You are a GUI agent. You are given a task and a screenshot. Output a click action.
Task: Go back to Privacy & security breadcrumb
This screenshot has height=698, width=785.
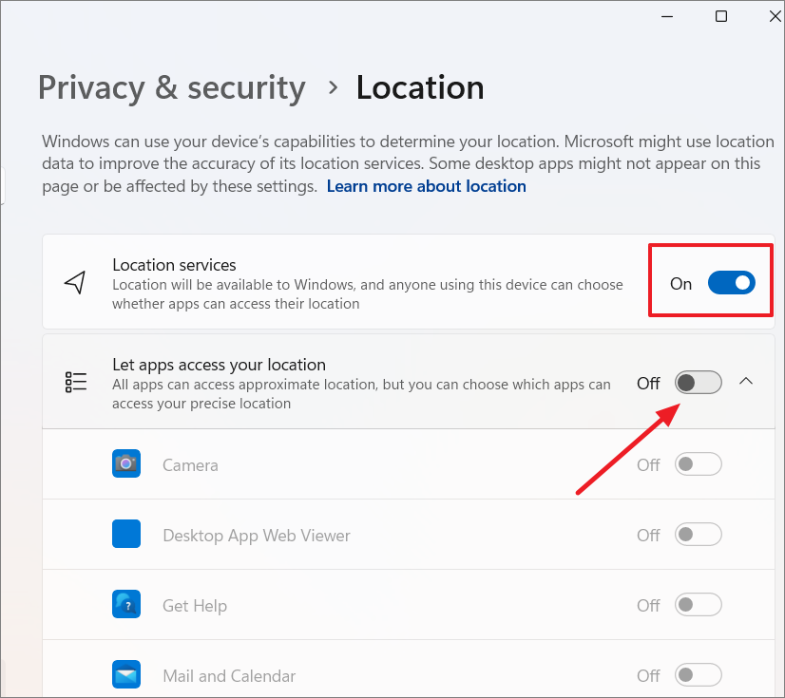[172, 88]
